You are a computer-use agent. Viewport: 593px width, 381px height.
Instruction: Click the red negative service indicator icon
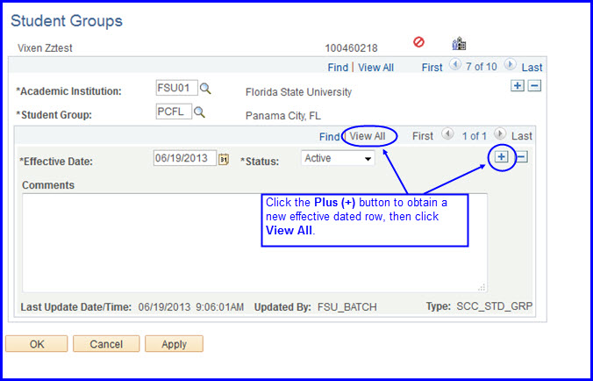pos(418,42)
